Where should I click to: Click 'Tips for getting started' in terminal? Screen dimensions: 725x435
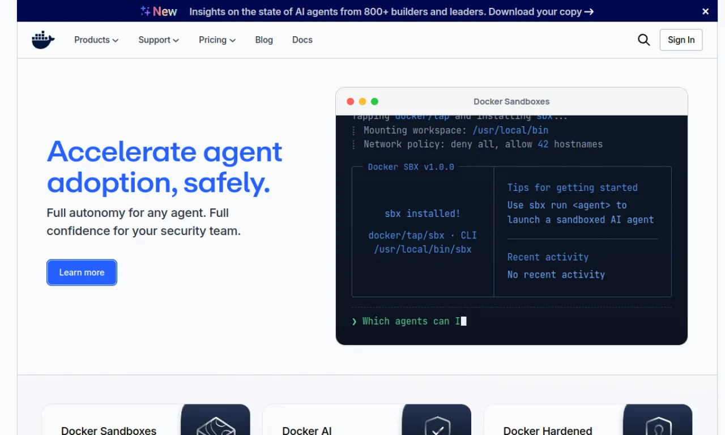tap(573, 187)
